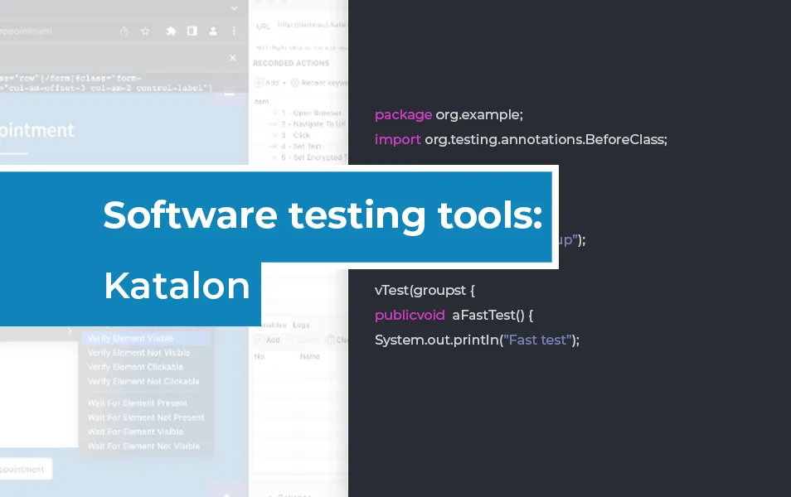791x497 pixels.
Task: Click the browser profile avatar icon
Action: (214, 30)
